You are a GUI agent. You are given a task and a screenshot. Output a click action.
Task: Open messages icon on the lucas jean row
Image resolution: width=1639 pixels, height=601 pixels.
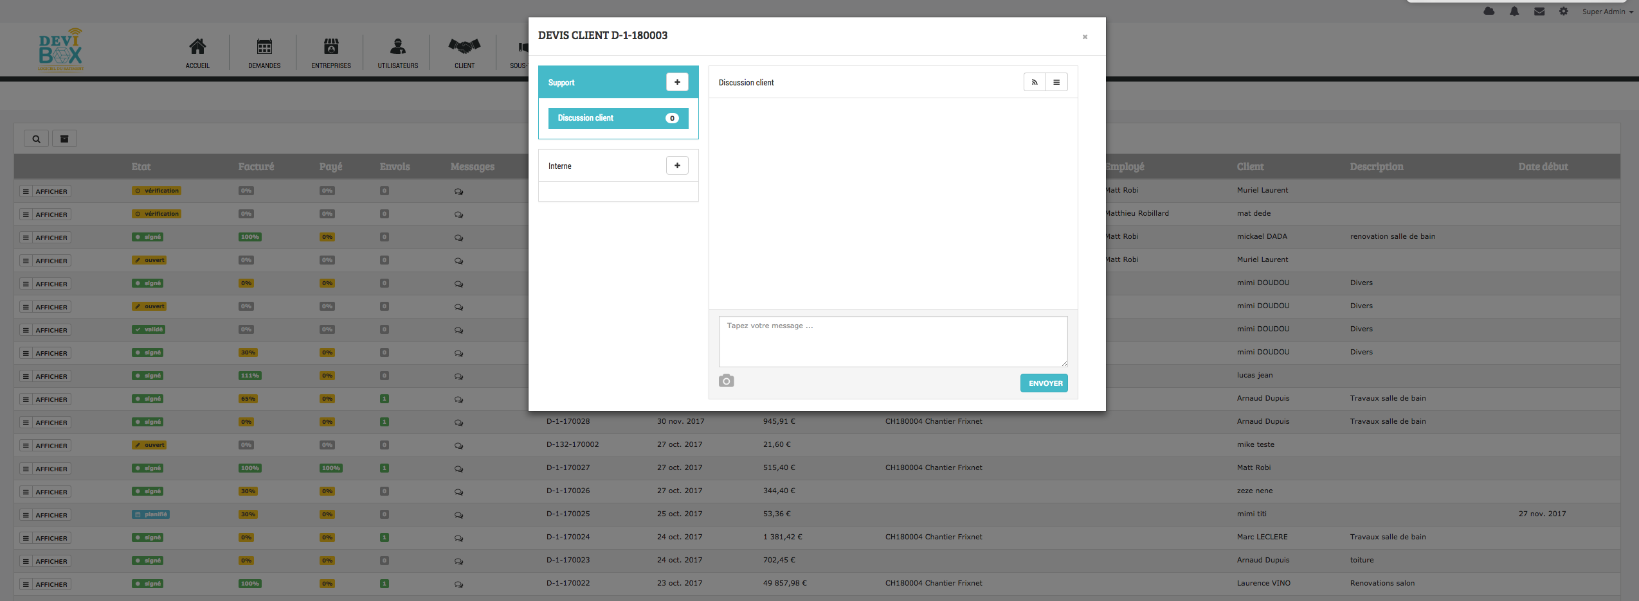(458, 376)
